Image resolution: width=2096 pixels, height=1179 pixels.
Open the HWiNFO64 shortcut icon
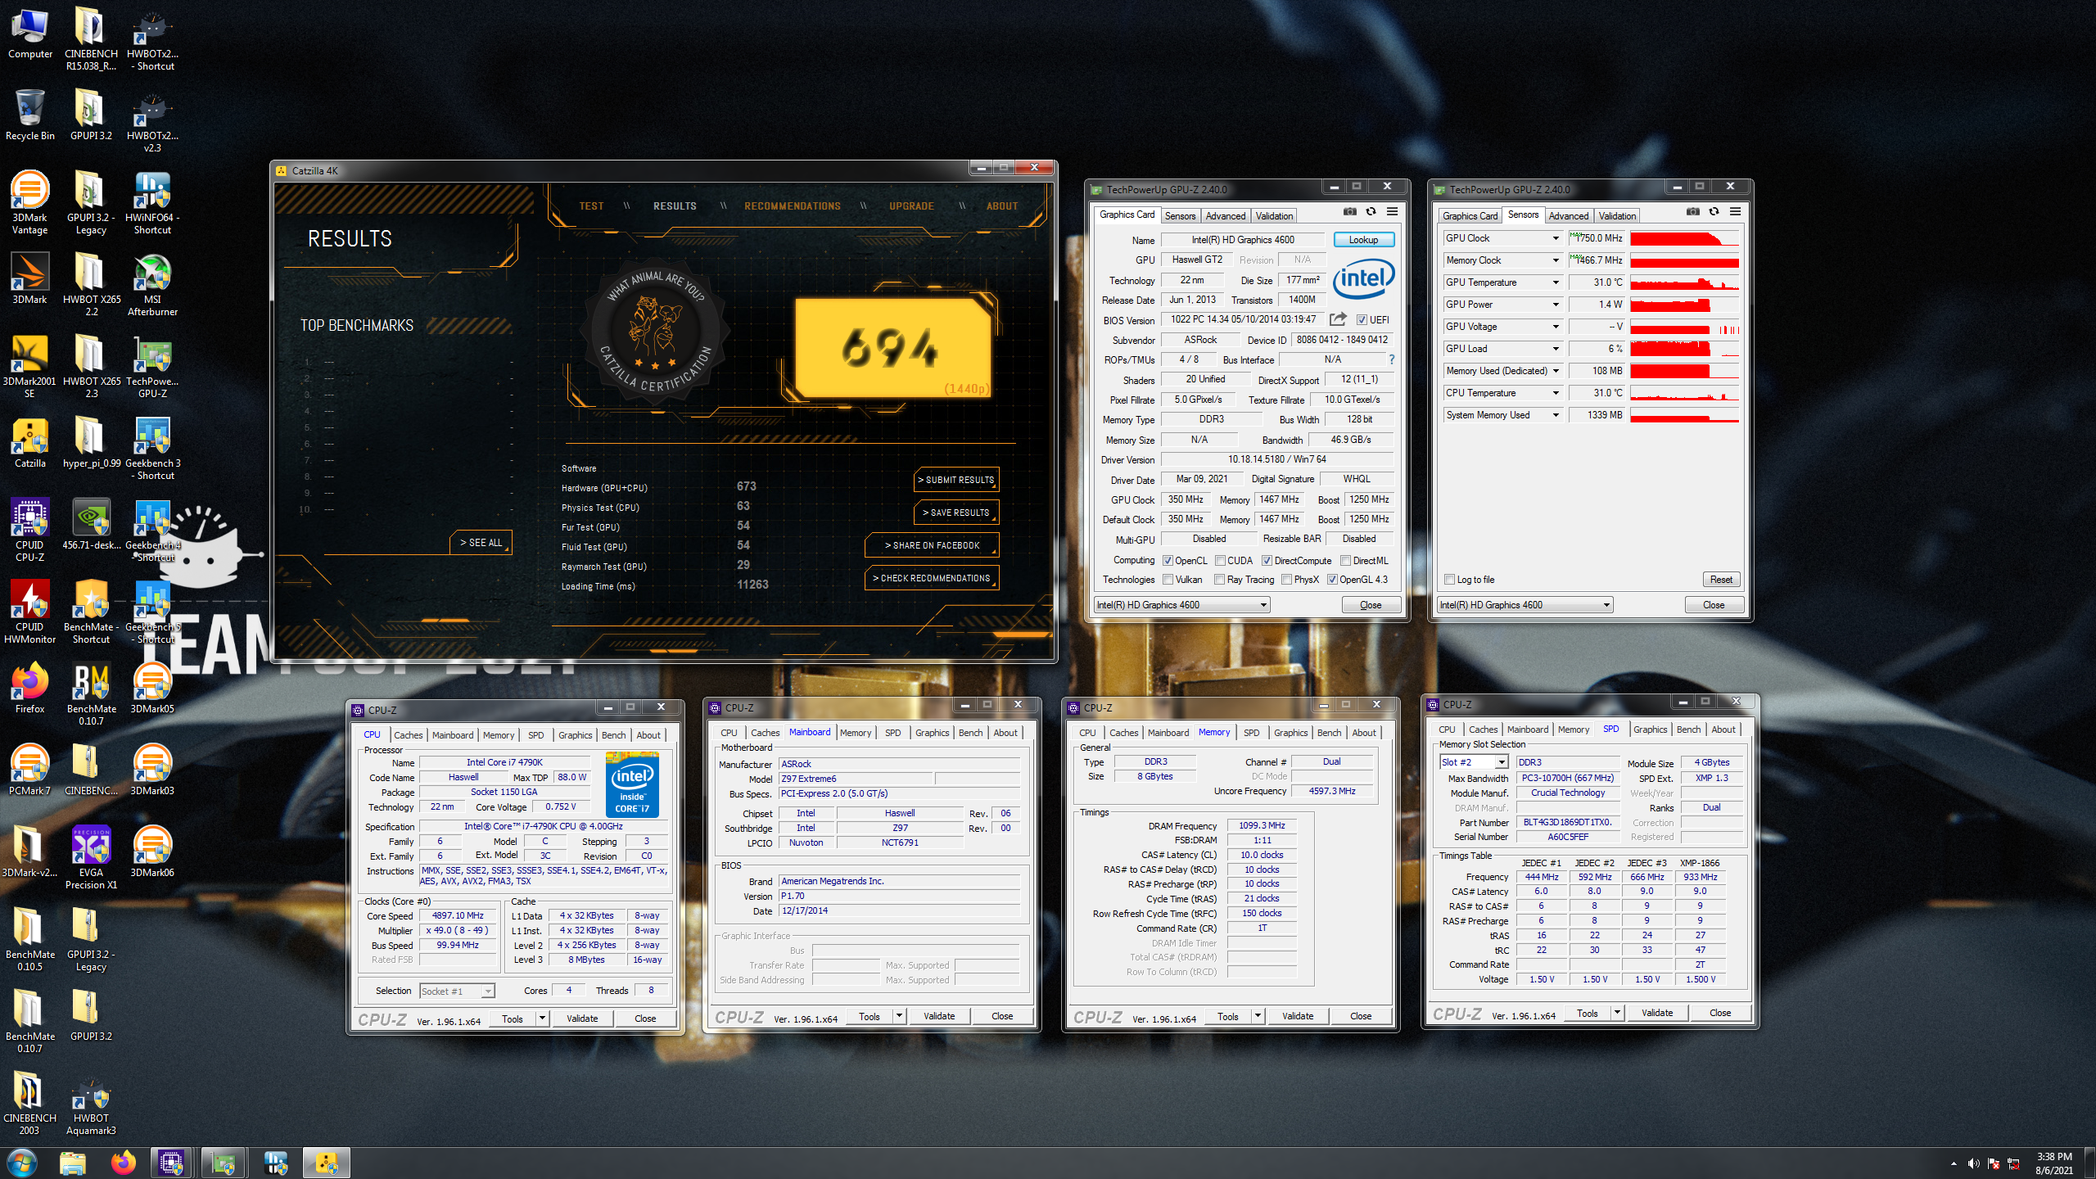tap(152, 202)
